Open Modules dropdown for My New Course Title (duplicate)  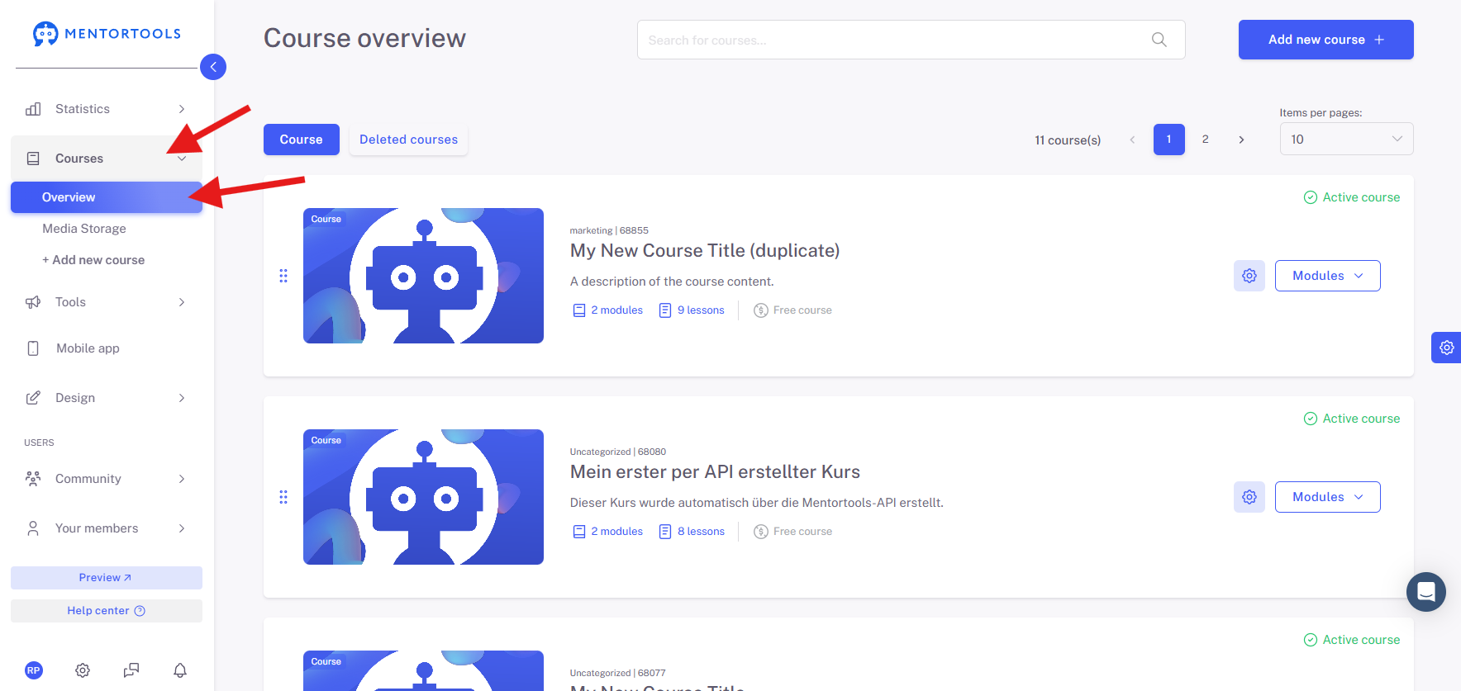click(1327, 276)
